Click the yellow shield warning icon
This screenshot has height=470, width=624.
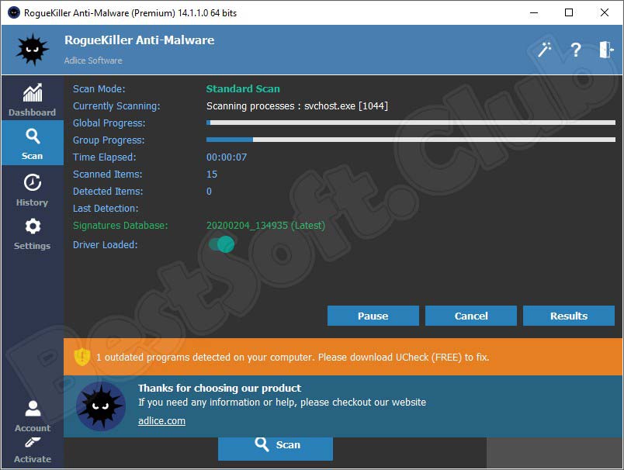coord(82,357)
